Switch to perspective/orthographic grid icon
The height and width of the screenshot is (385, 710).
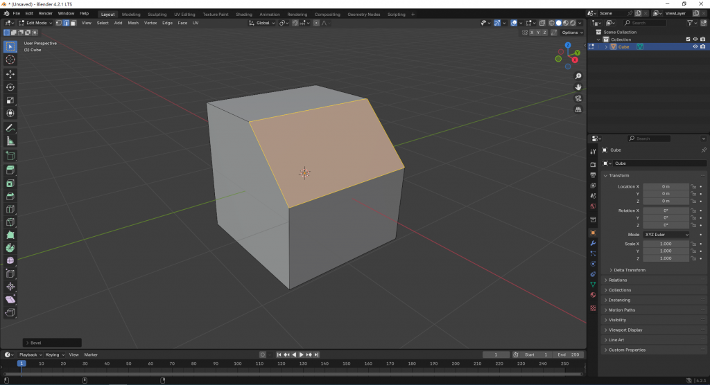578,109
